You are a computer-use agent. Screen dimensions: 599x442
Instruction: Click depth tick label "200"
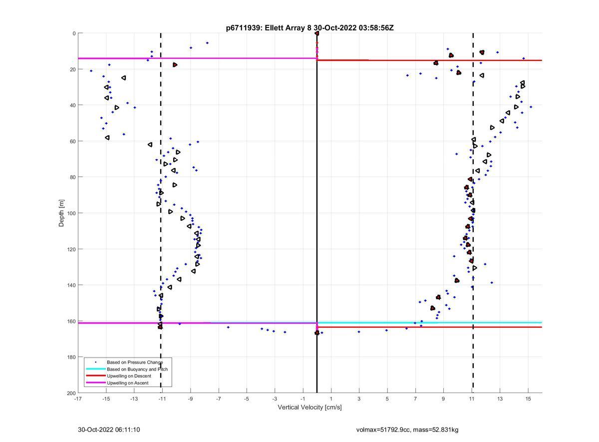click(71, 393)
